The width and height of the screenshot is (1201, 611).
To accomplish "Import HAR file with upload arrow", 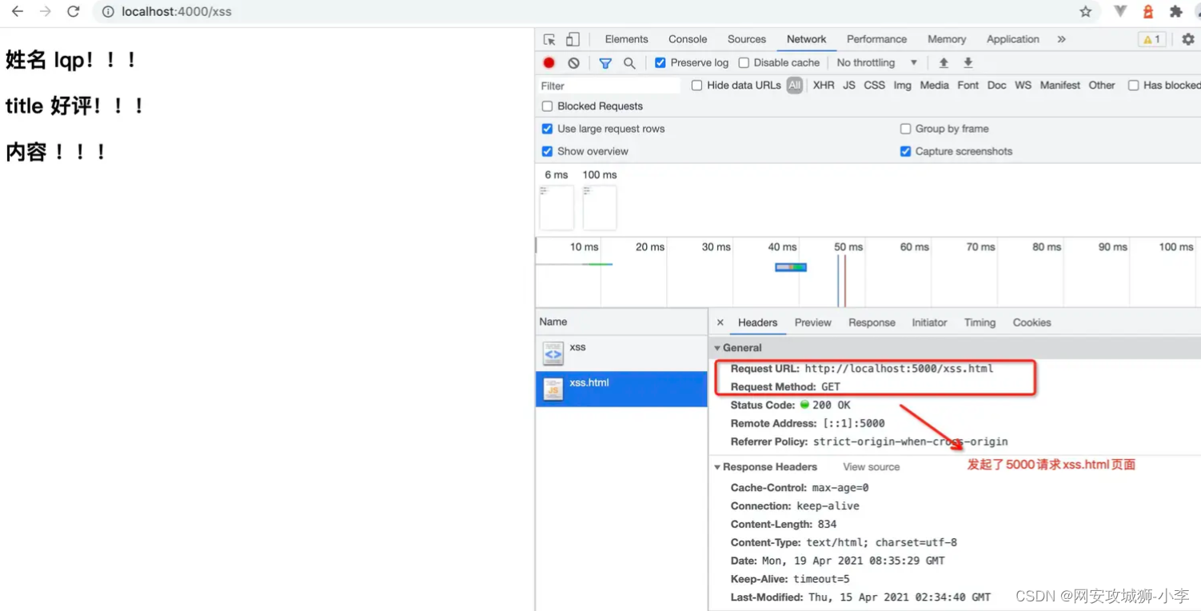I will [944, 62].
